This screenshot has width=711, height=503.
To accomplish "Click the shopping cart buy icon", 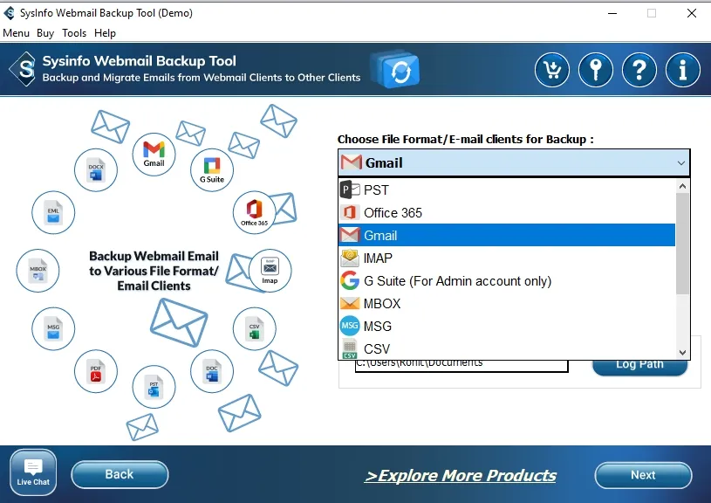I will pyautogui.click(x=551, y=70).
